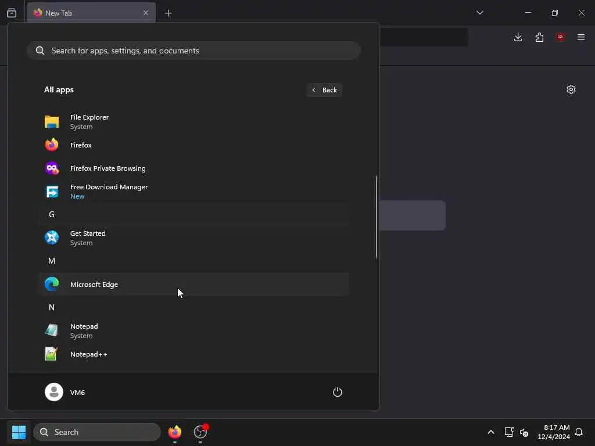Jump to letter G section header

point(193,215)
